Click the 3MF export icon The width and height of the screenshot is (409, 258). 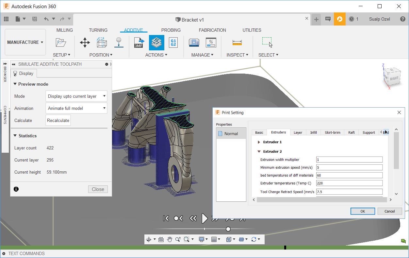139,43
